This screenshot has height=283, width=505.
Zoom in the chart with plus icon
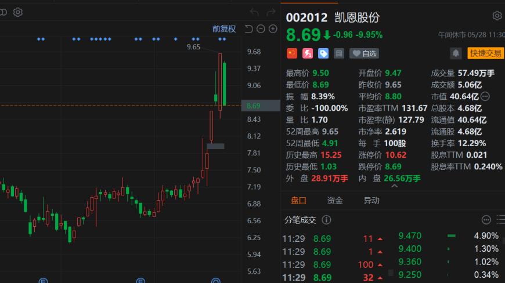273,29
